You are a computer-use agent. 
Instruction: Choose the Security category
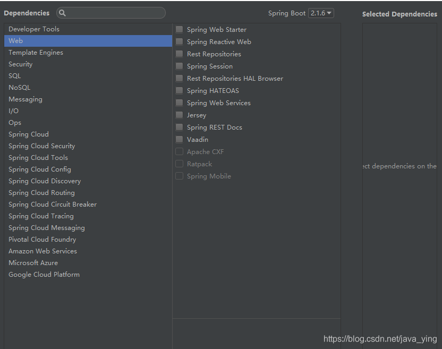pos(88,64)
